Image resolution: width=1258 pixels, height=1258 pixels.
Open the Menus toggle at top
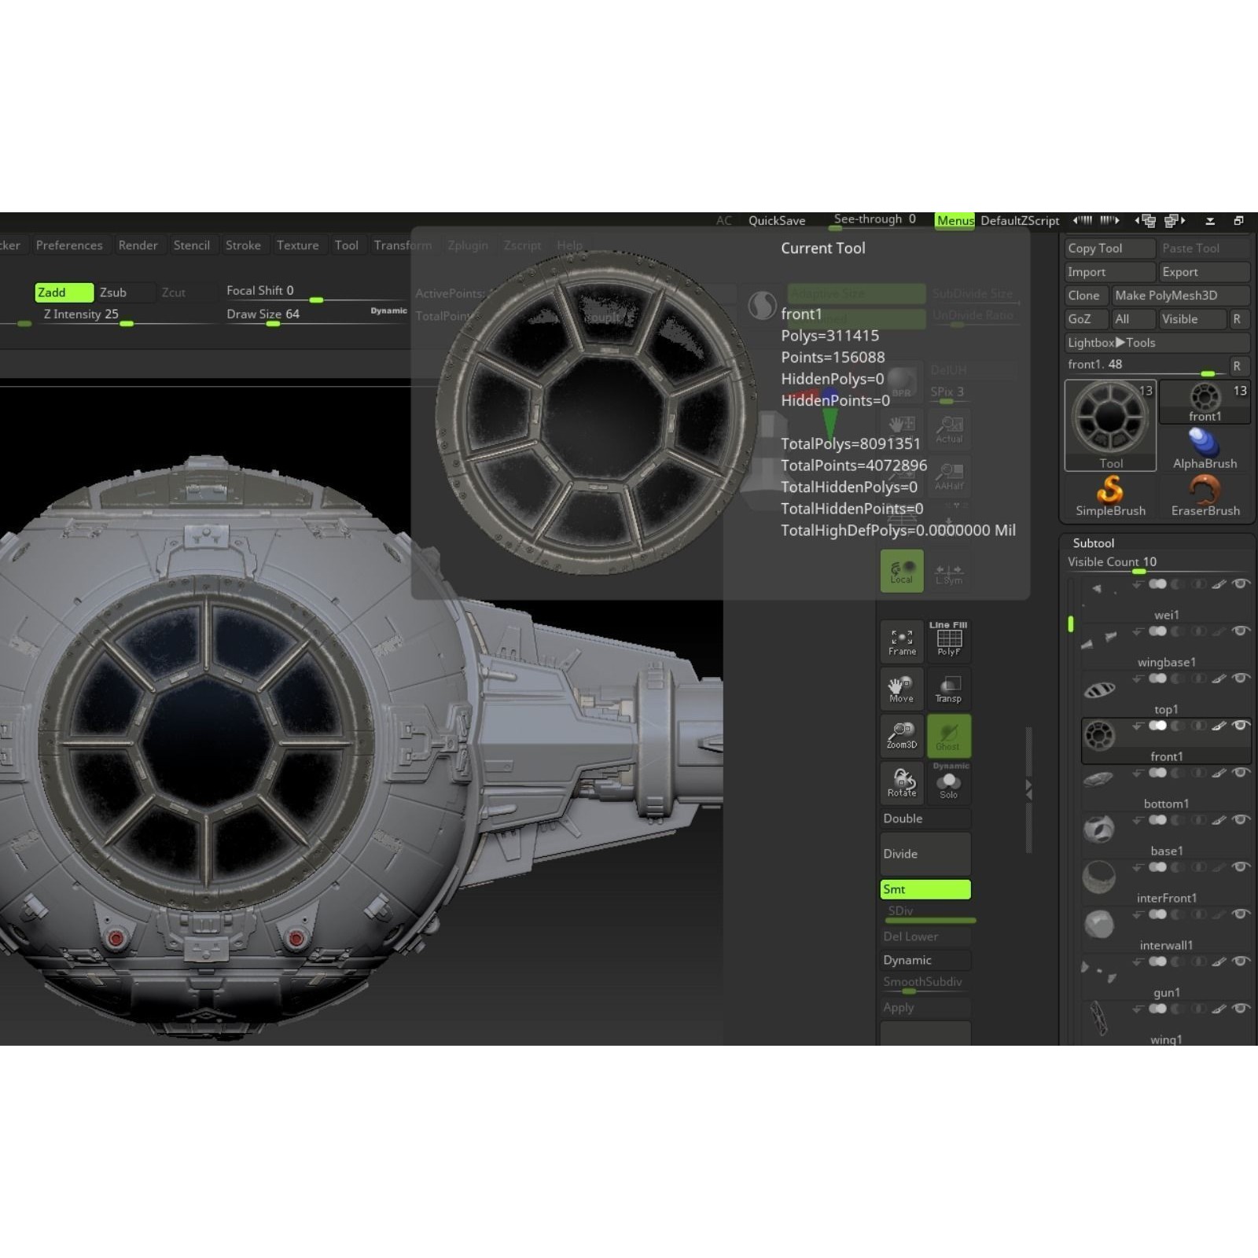tap(955, 221)
